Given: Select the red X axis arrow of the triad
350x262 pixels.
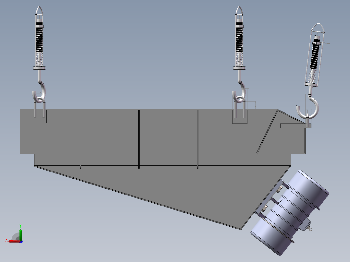Looking at the screenshot, I should 15,241.
